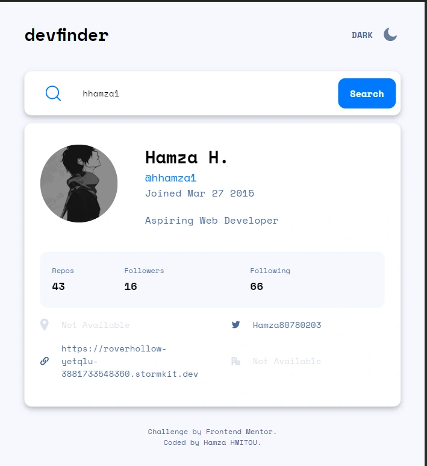Click the chain link website icon
The height and width of the screenshot is (466, 427).
[x=45, y=361]
